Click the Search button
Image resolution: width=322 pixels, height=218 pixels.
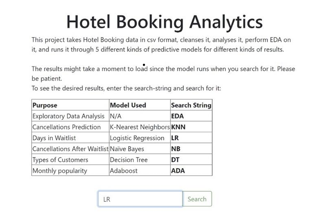(197, 199)
